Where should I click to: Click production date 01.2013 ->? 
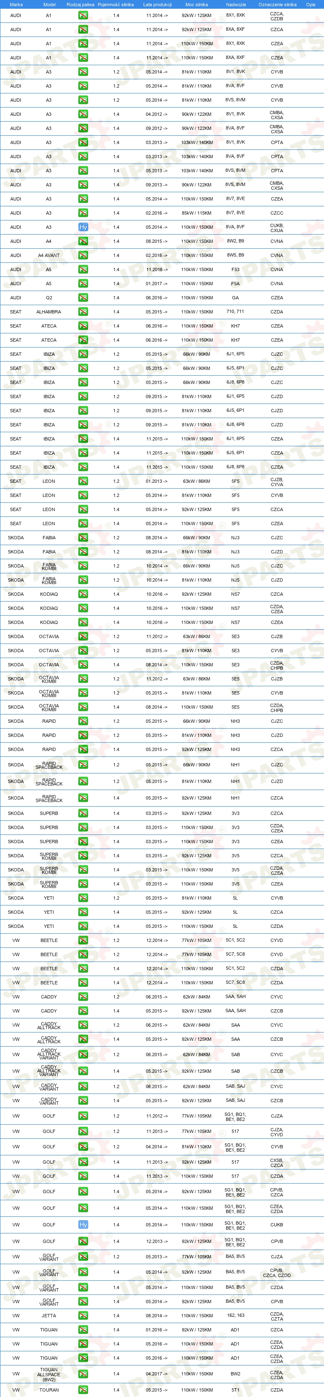(156, 481)
